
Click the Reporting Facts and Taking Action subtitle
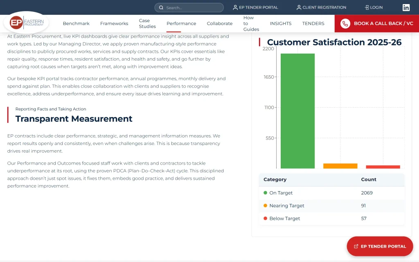click(51, 109)
